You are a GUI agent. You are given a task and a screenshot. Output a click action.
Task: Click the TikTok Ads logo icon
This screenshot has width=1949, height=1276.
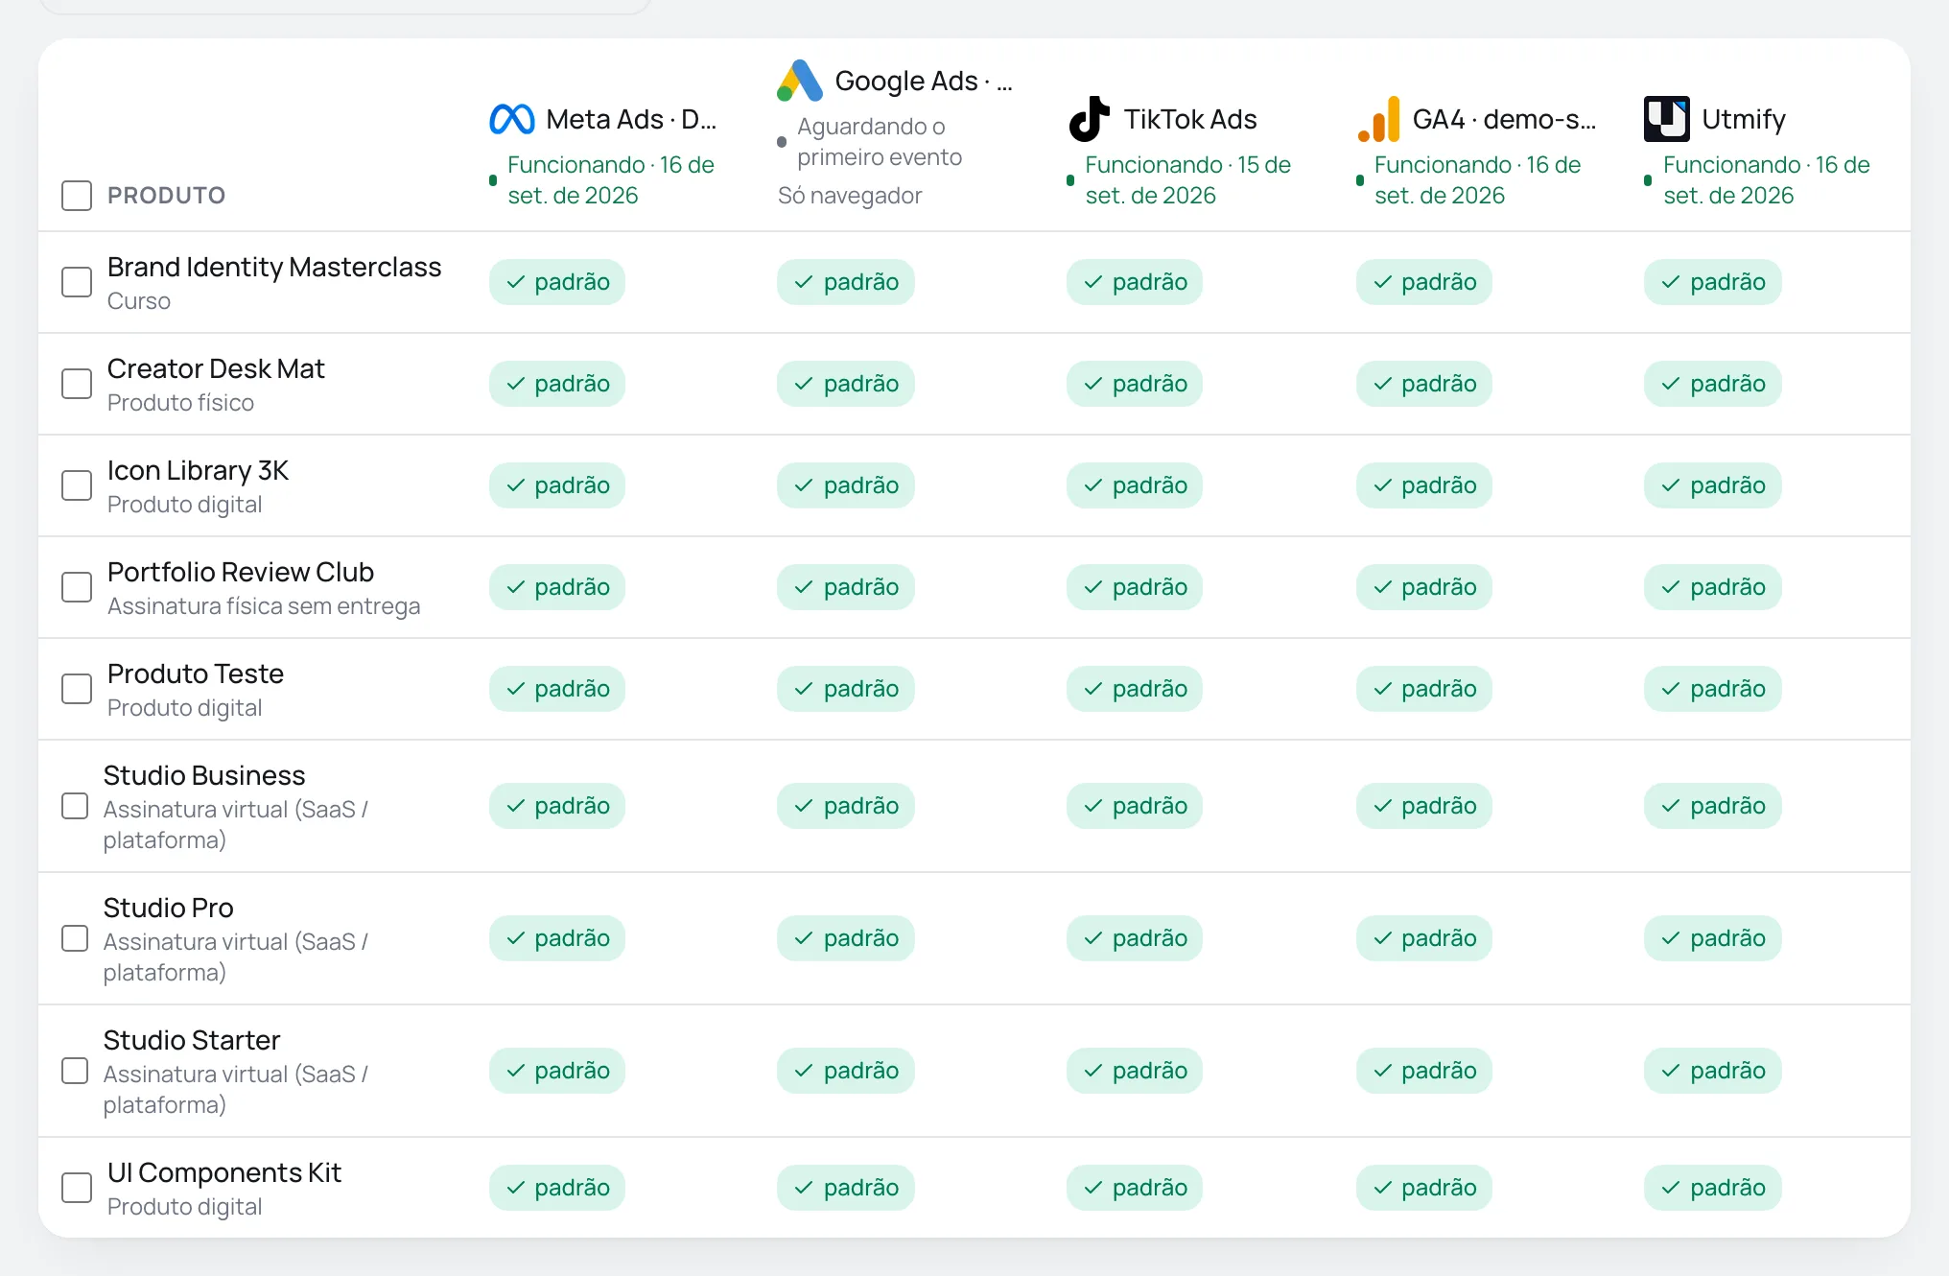click(x=1090, y=119)
